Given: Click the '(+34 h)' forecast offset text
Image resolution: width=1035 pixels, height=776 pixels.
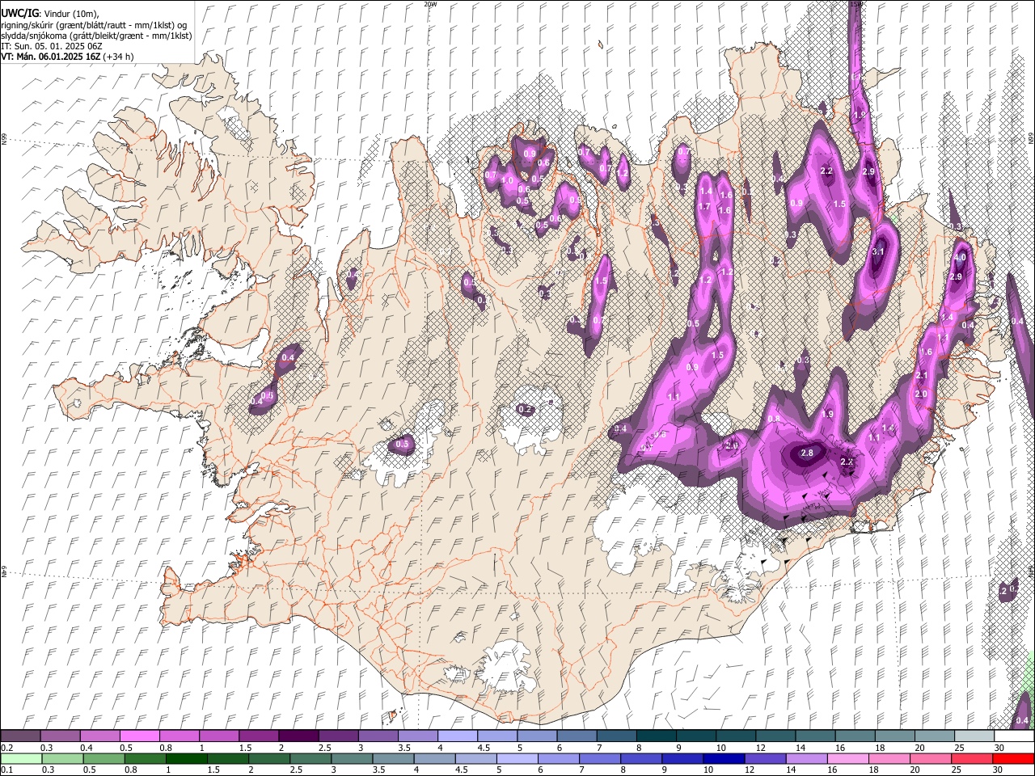Looking at the screenshot, I should click(118, 57).
